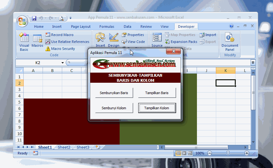This screenshot has height=168, width=273.
Task: Zoom in with plus button
Action: click(x=246, y=153)
